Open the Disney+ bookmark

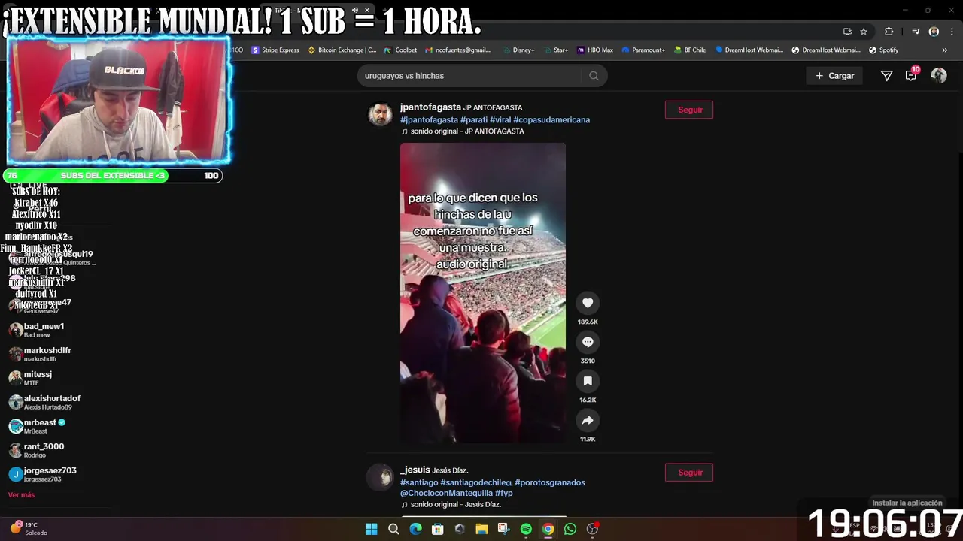[x=518, y=50]
